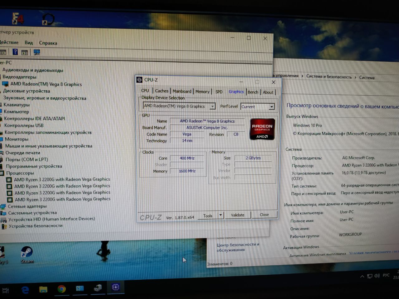The width and height of the screenshot is (399, 299).
Task: Switch to the Caches tab in CPU-Z
Action: tap(161, 91)
